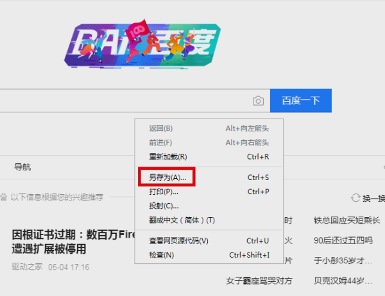
Task: Open news headline 因根证书过期：数百万Fire
Action: [73, 242]
